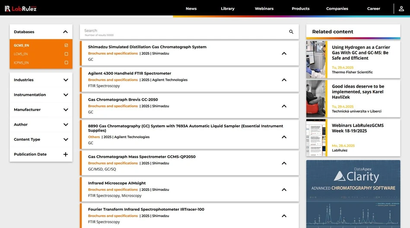
Task: Collapse the Databases filter section
Action: (65, 32)
